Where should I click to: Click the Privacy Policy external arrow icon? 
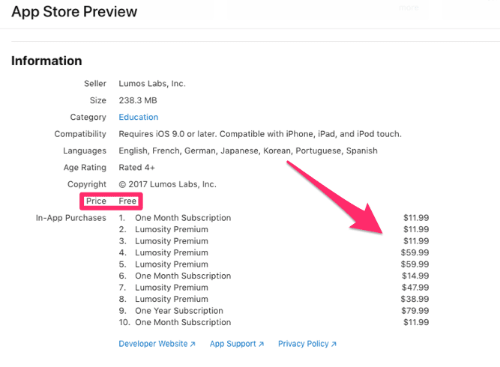click(x=334, y=344)
